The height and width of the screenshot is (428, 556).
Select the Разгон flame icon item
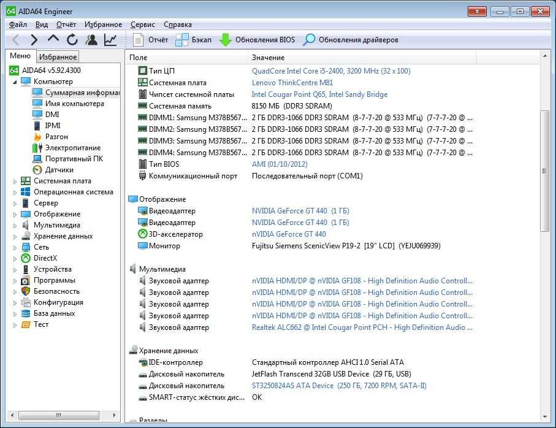(37, 137)
